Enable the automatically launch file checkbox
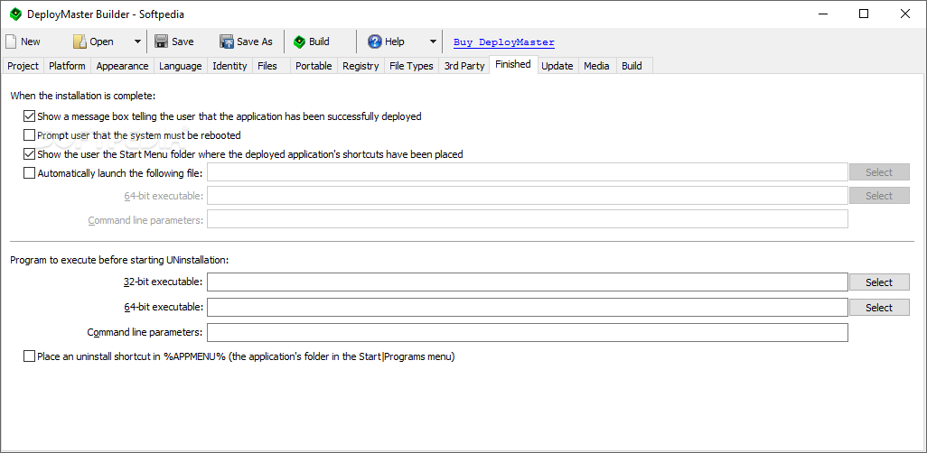Screen dimensions: 927x453 tap(29, 173)
